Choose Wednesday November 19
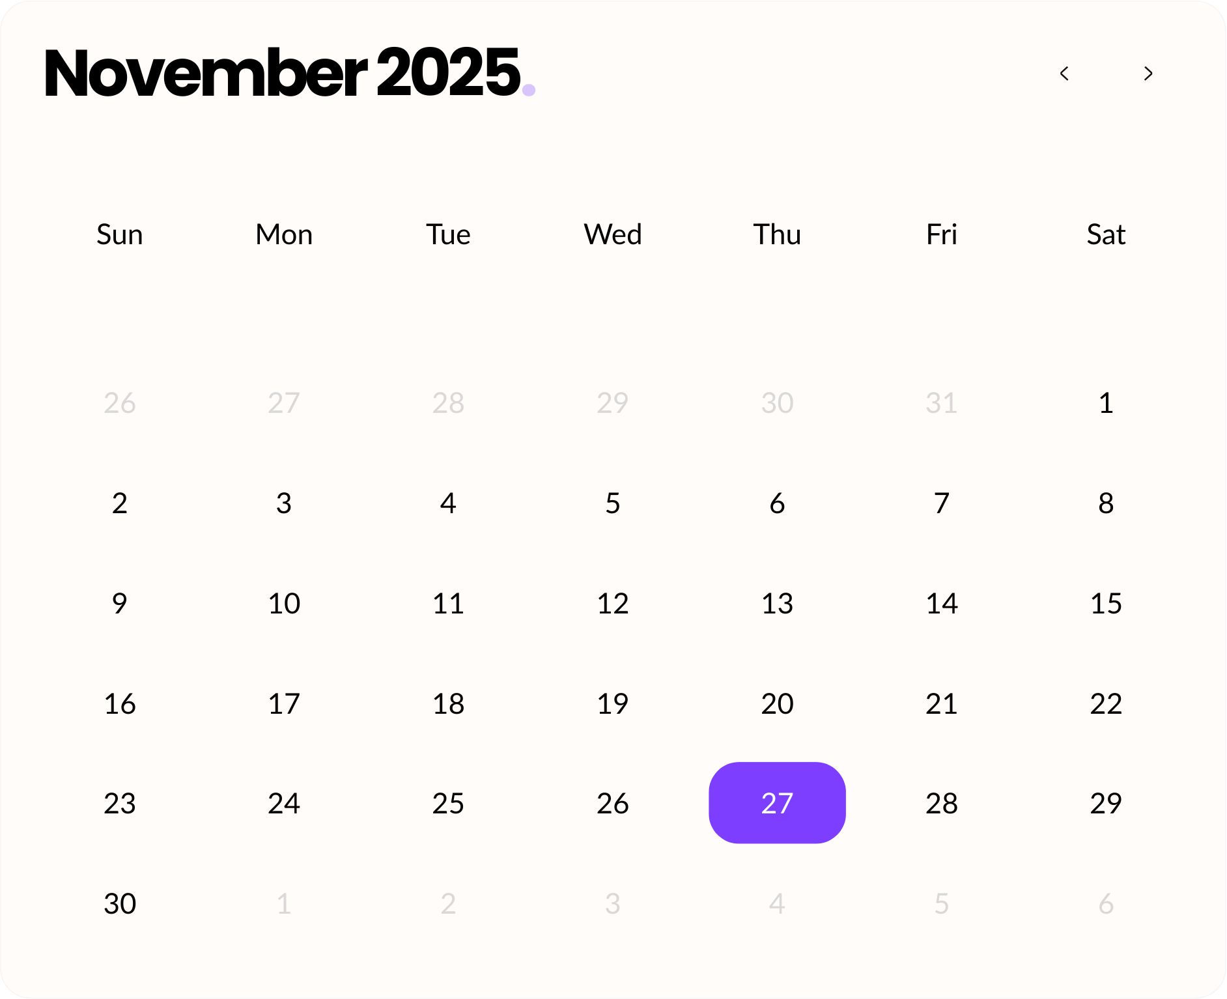1227x999 pixels. pyautogui.click(x=613, y=704)
